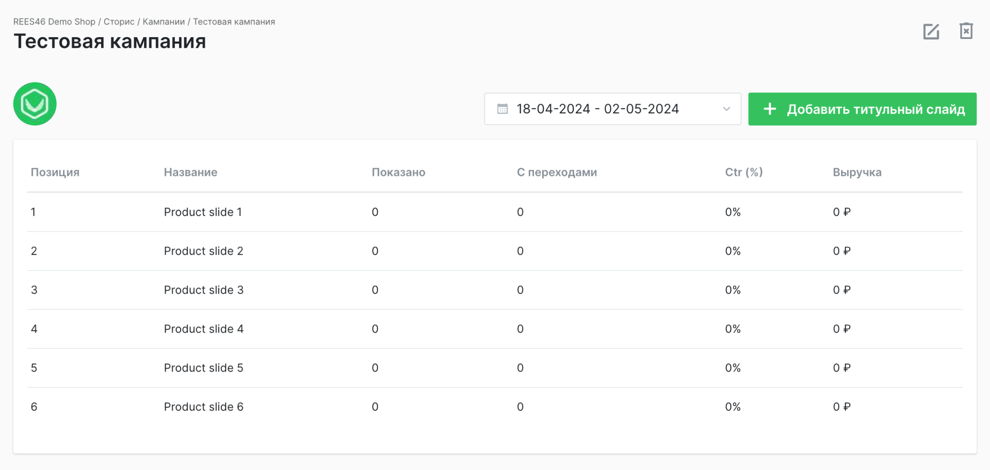Click the green campaign avatar logo
Screen dimensions: 990x470
(x=35, y=104)
